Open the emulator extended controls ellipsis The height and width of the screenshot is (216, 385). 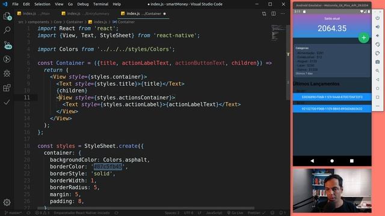(378, 106)
